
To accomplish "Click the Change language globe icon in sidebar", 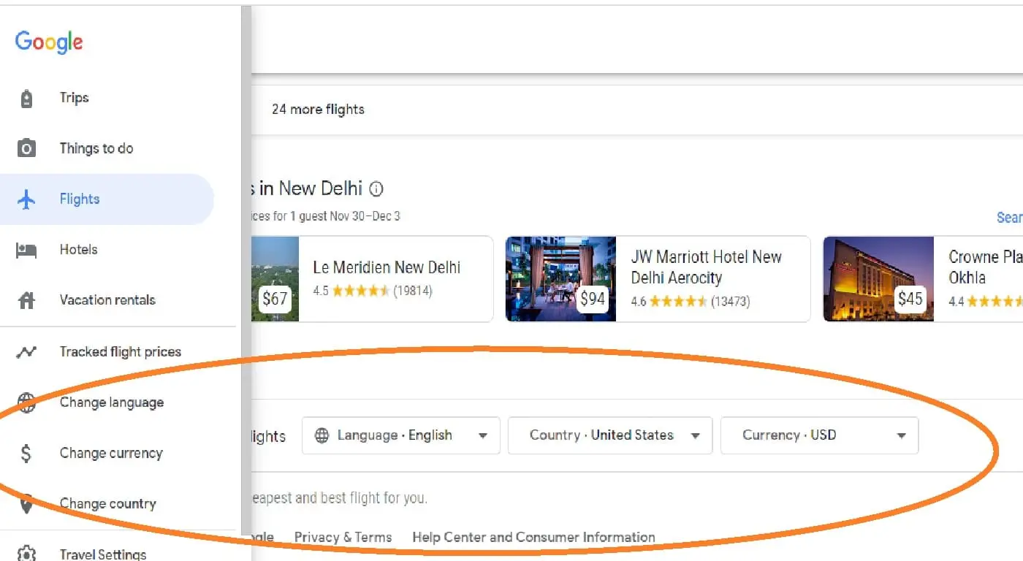I will (x=26, y=402).
